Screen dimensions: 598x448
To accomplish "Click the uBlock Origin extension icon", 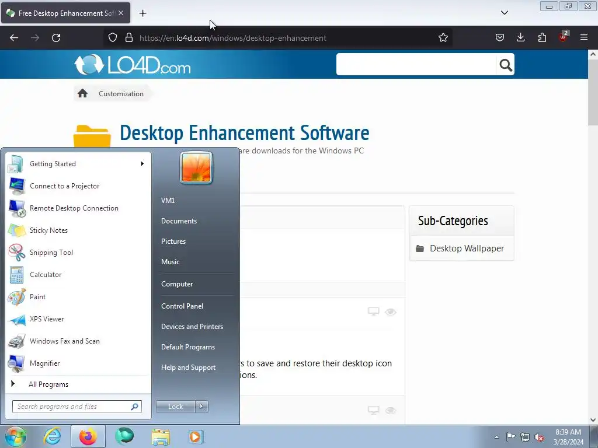I will pos(564,37).
